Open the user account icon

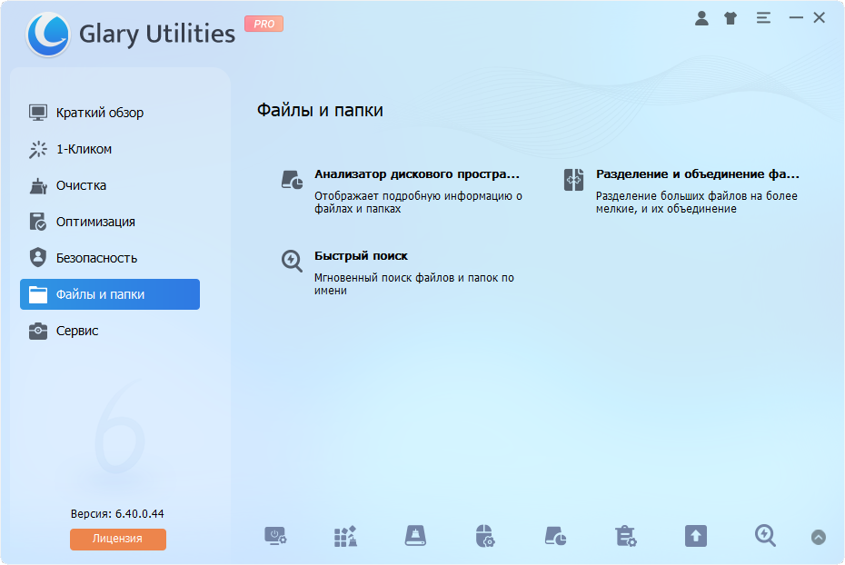(701, 18)
